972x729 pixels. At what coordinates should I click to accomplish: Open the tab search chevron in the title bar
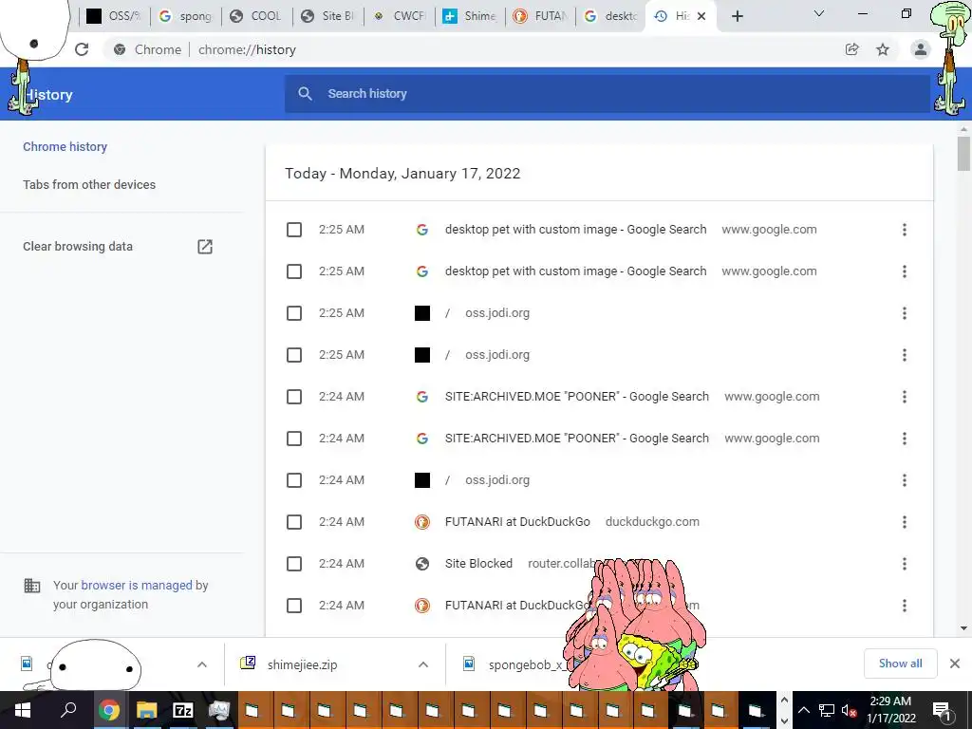pyautogui.click(x=819, y=13)
